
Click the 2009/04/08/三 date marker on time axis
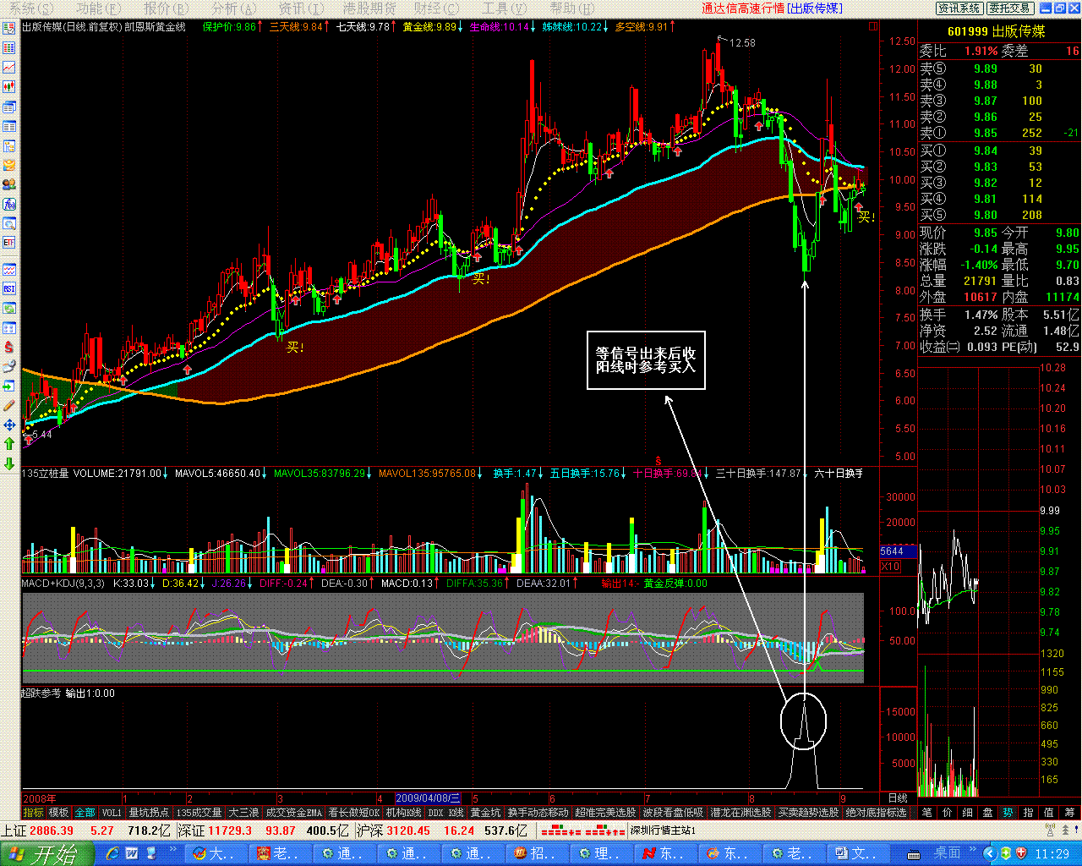428,798
